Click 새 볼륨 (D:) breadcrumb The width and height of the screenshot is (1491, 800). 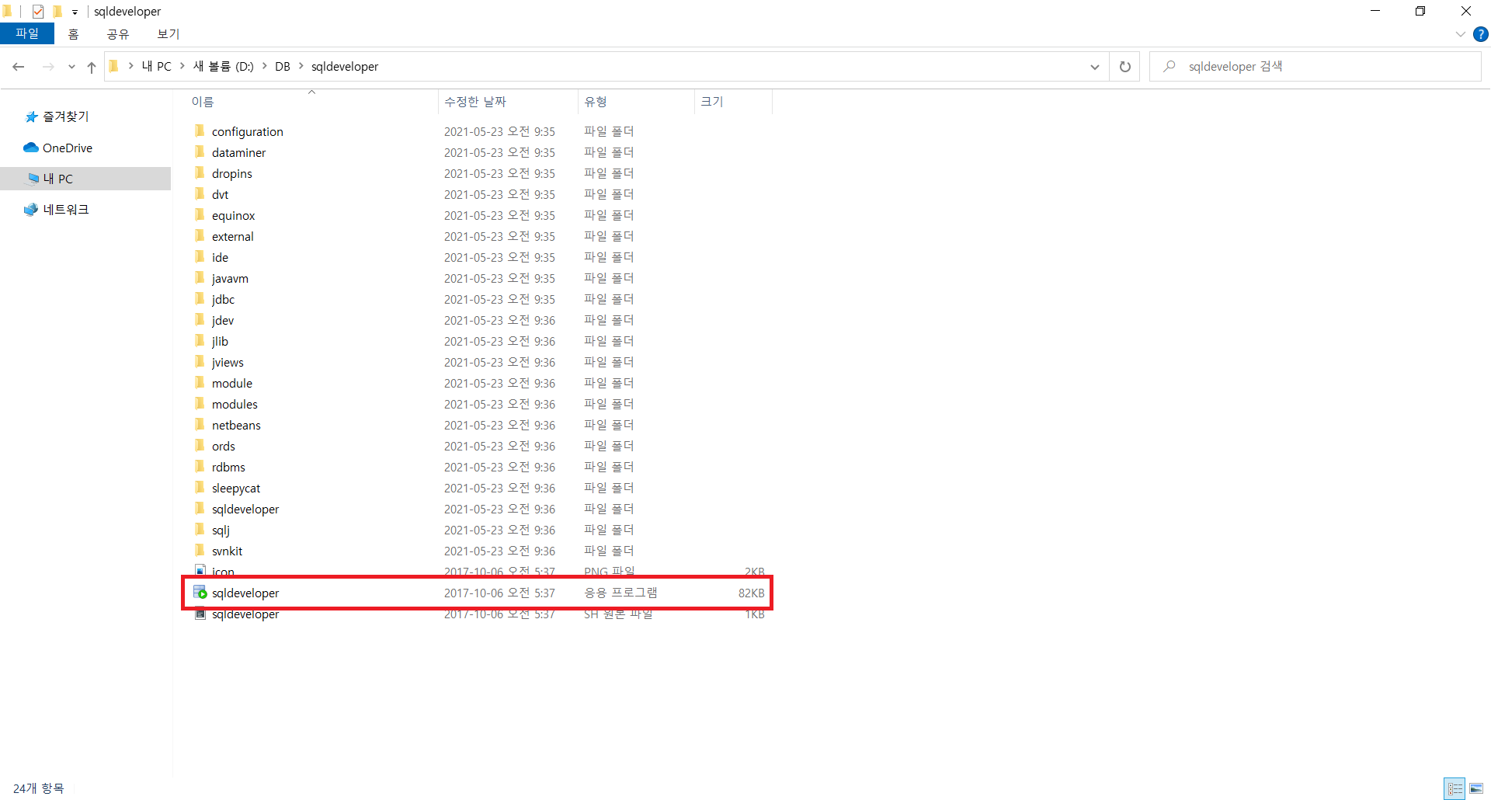click(x=224, y=67)
